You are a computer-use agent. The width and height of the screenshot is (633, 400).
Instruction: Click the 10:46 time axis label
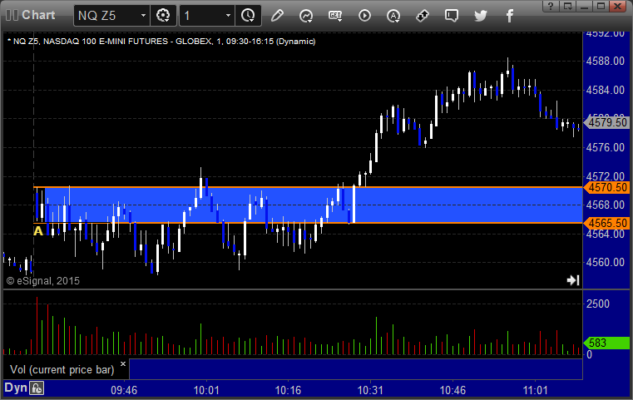(452, 390)
